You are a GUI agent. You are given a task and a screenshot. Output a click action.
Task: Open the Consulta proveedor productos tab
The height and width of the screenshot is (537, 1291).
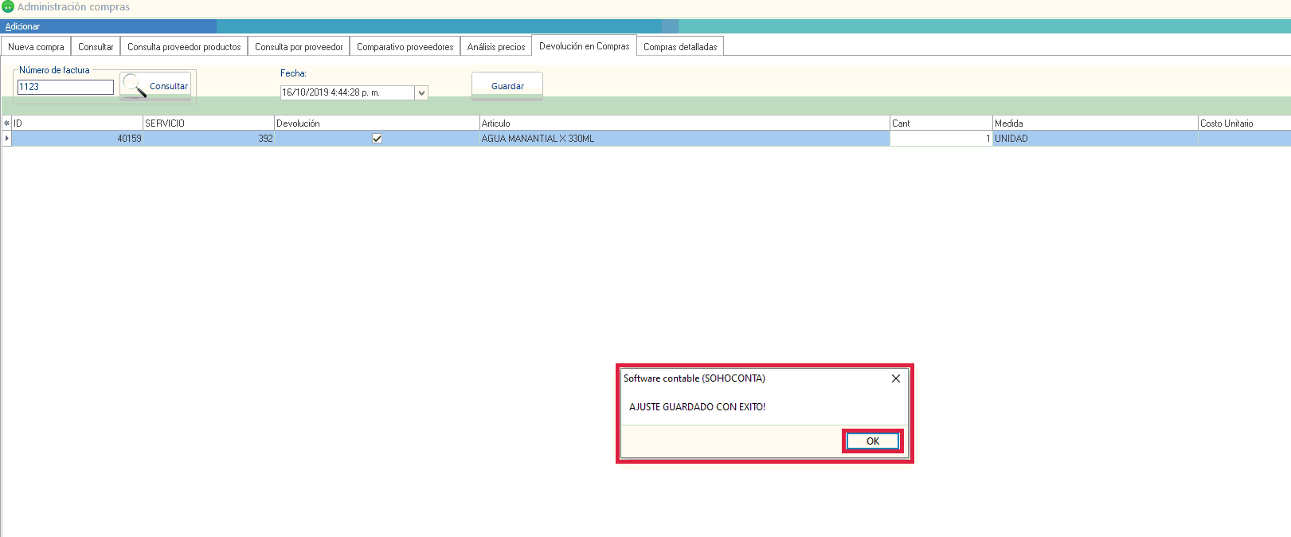(x=184, y=47)
